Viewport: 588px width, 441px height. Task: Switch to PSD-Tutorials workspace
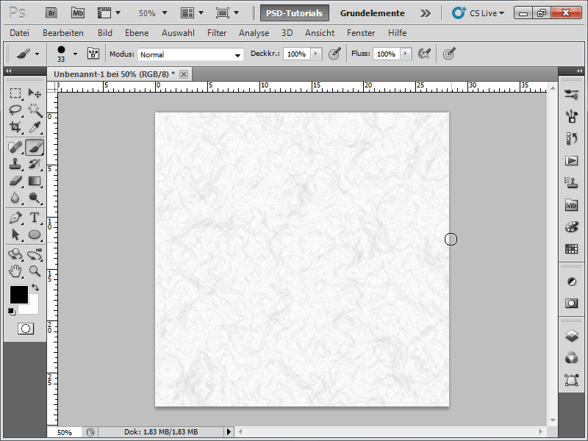click(295, 13)
